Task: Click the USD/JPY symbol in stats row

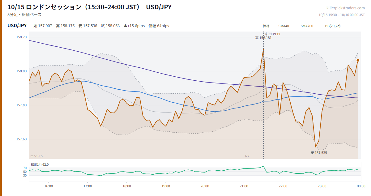Action: (x=17, y=26)
